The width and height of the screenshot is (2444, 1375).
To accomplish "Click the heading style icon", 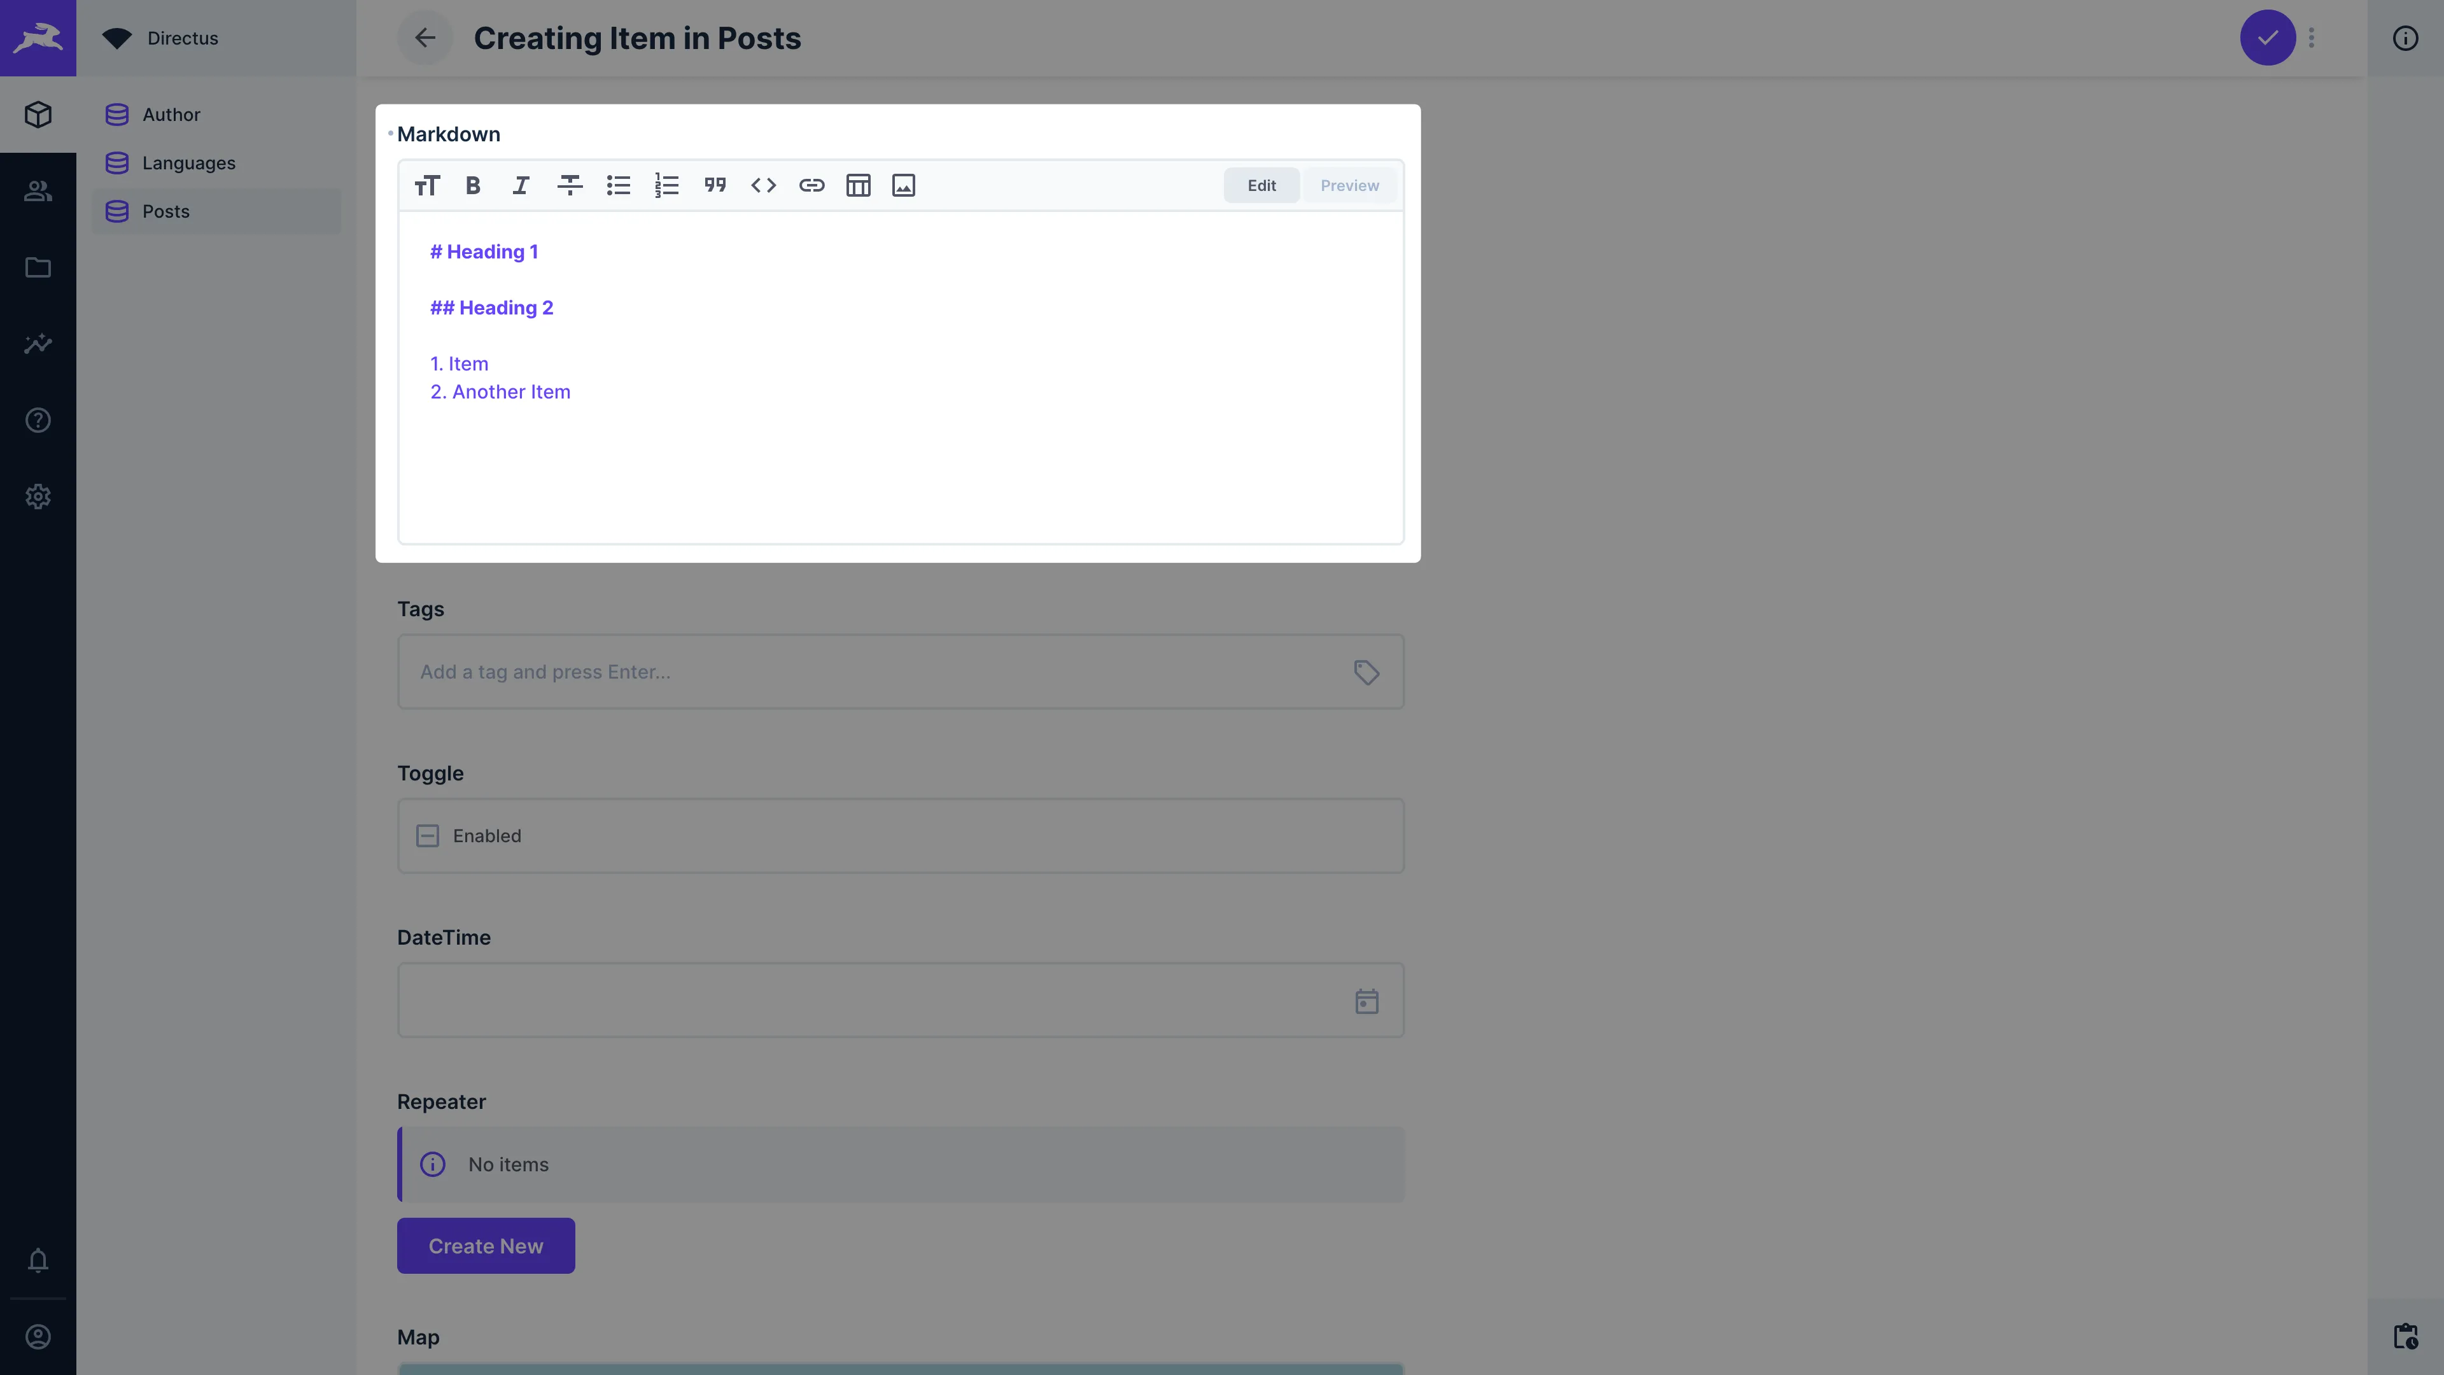I will (426, 185).
